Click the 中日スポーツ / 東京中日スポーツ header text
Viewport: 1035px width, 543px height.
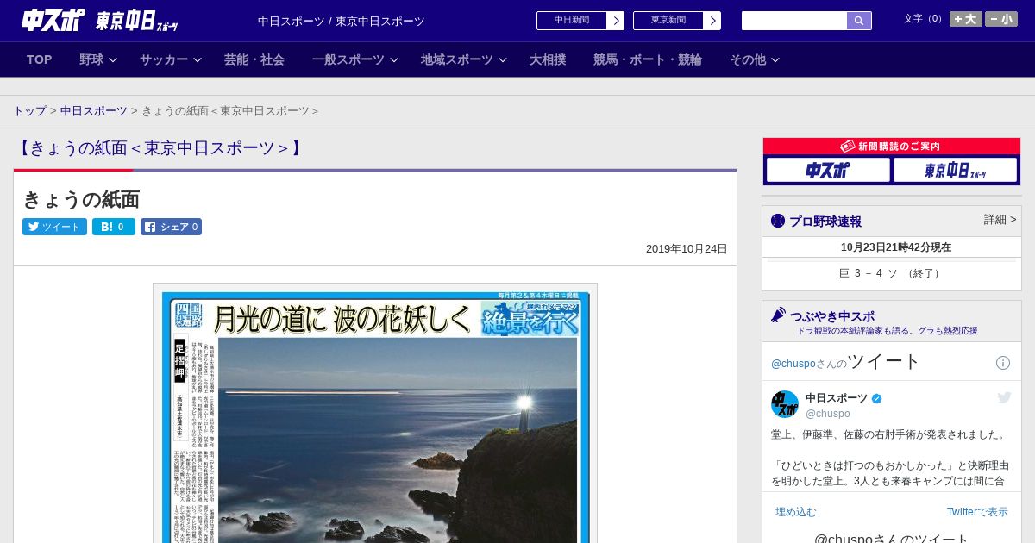[342, 22]
